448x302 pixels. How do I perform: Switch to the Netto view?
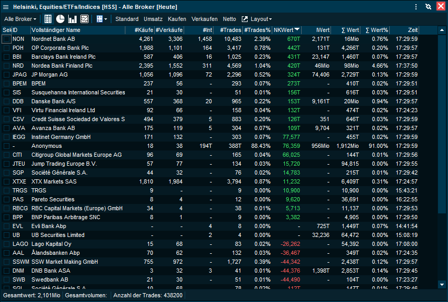point(229,19)
